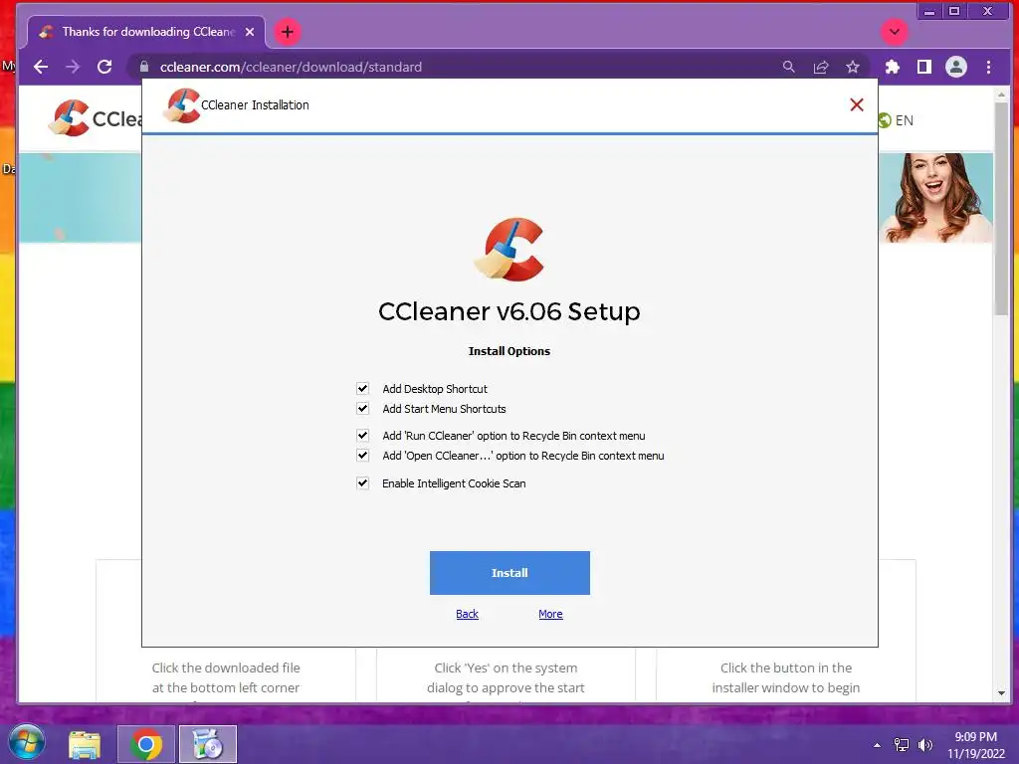Switch to Chrome in the taskbar
The image size is (1019, 764).
coord(146,744)
